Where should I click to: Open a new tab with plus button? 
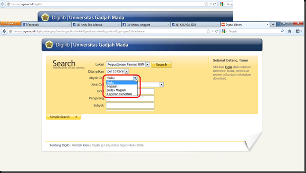pos(273,24)
